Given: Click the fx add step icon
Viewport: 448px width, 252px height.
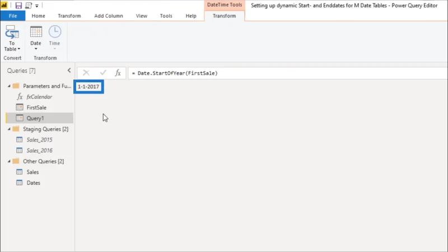Looking at the screenshot, I should point(118,73).
